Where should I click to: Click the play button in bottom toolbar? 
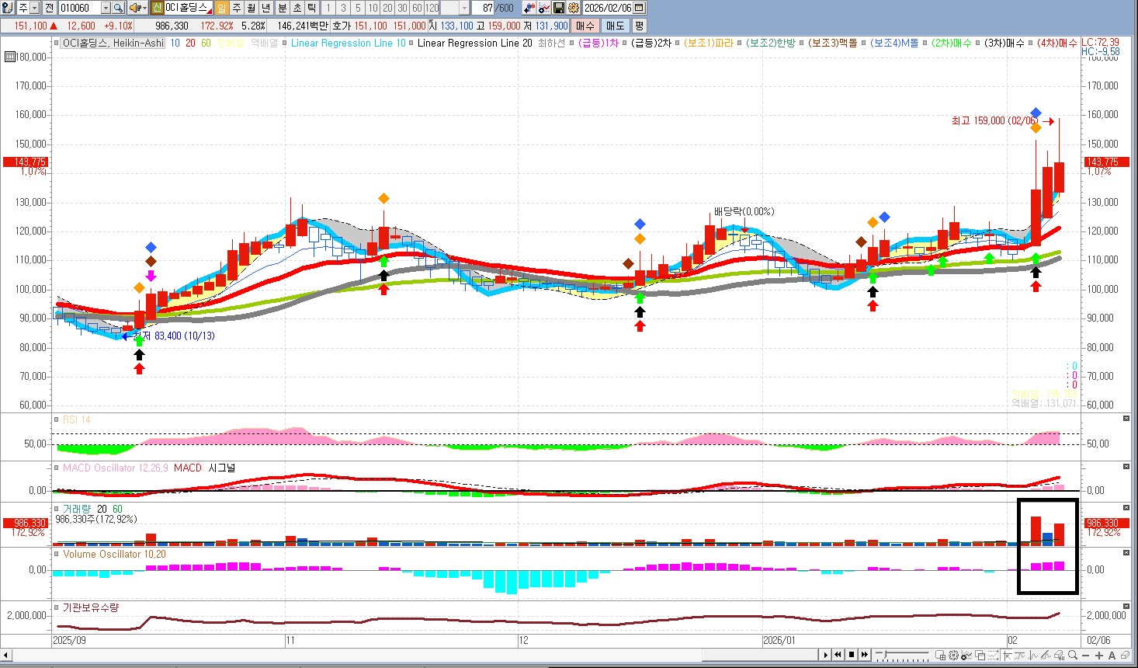(826, 655)
